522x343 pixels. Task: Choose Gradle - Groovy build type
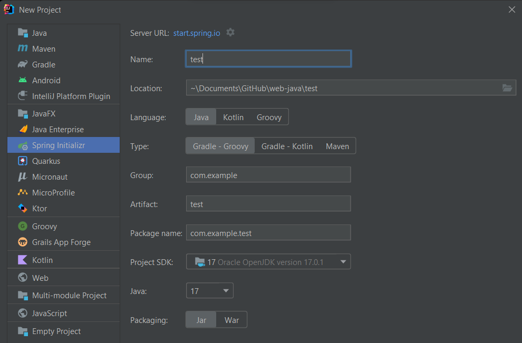coord(220,146)
